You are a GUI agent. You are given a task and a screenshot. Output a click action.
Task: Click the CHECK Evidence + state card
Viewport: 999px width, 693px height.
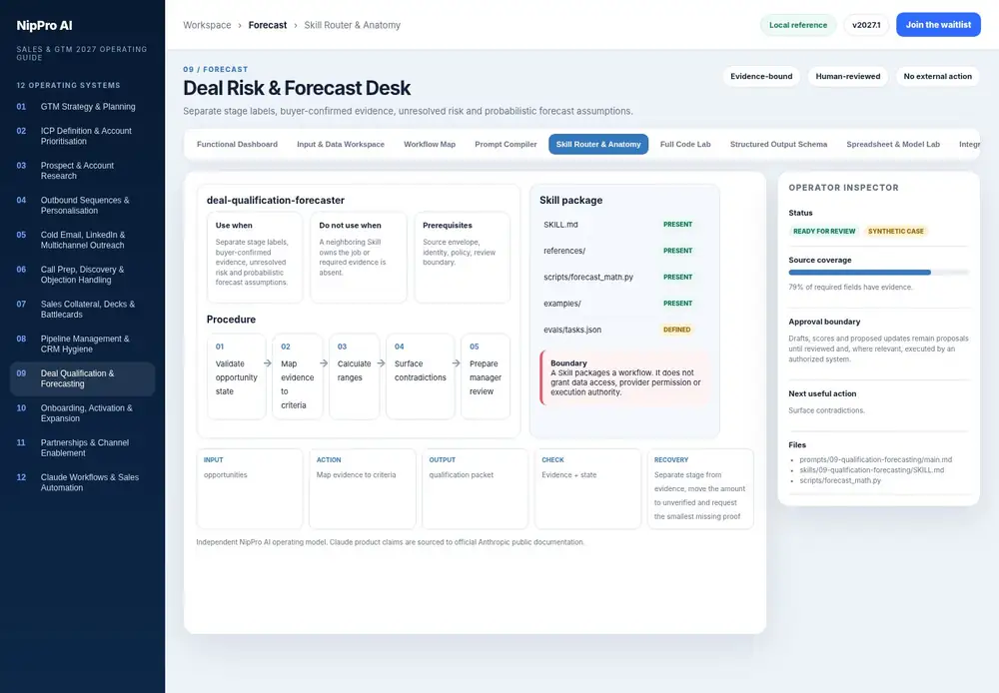pos(588,489)
